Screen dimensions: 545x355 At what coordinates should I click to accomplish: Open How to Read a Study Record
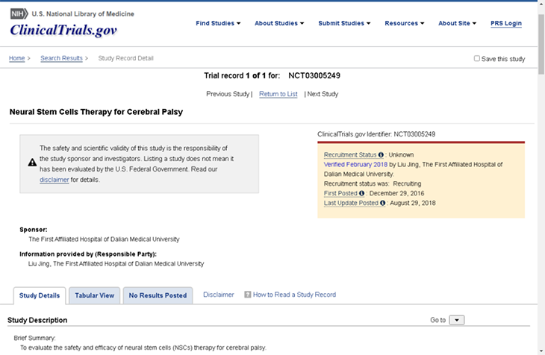tap(294, 295)
